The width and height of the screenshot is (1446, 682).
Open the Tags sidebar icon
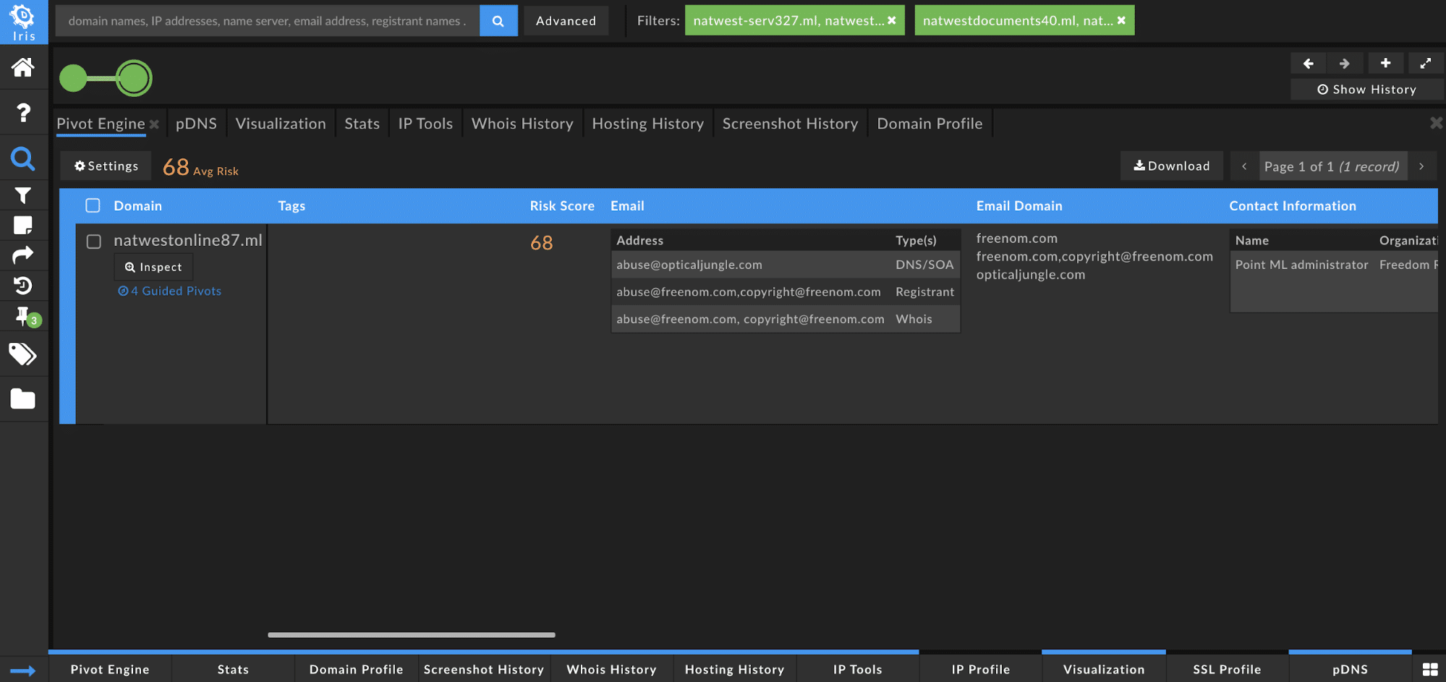(23, 354)
